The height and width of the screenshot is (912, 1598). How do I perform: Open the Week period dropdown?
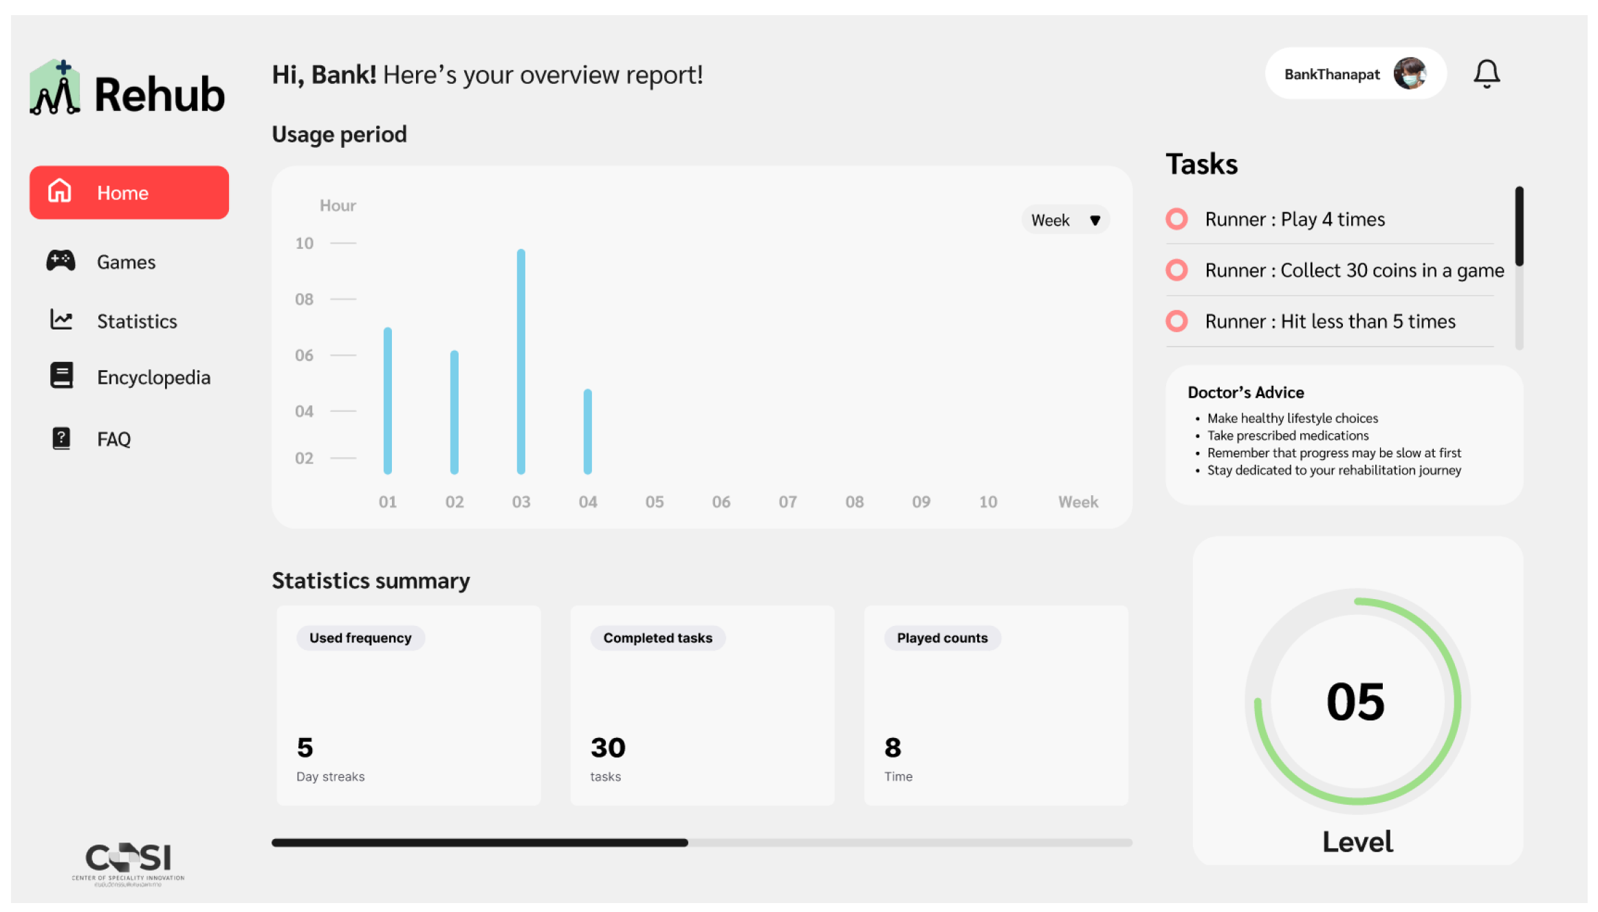tap(1064, 220)
